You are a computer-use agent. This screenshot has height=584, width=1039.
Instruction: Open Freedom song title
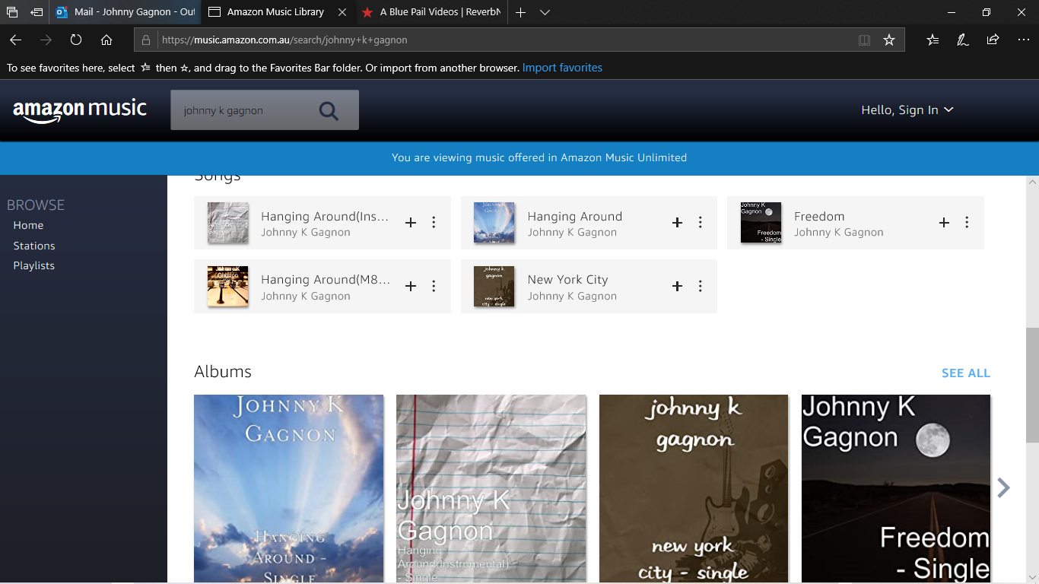pos(819,217)
